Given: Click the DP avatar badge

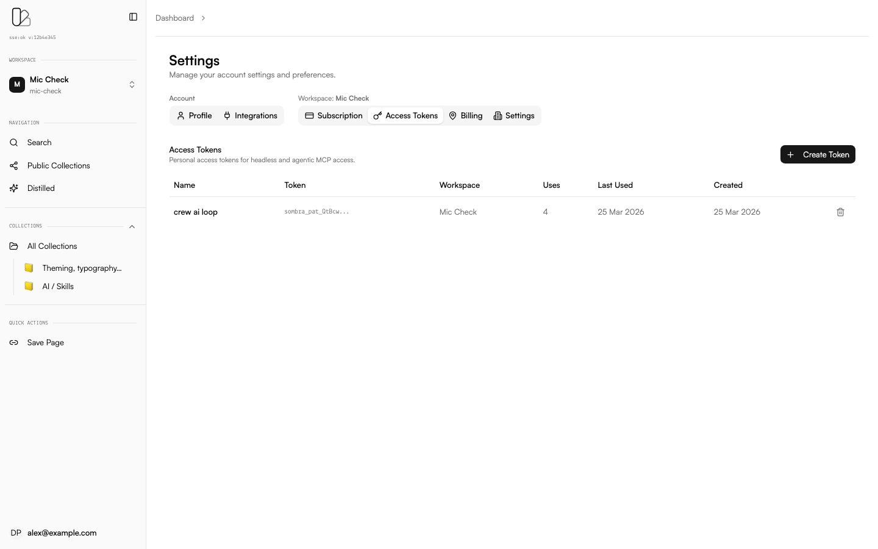Looking at the screenshot, I should [x=16, y=533].
